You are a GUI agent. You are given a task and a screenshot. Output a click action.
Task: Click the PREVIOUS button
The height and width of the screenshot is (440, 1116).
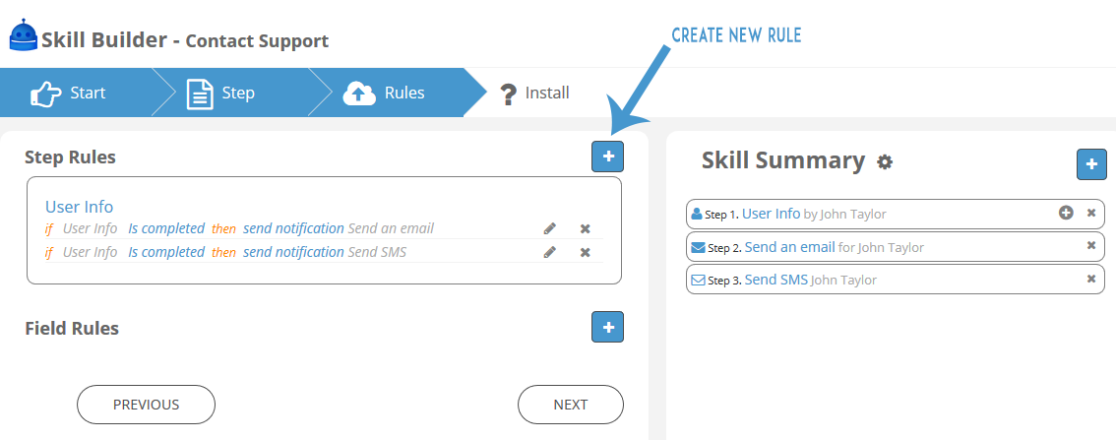pyautogui.click(x=146, y=405)
